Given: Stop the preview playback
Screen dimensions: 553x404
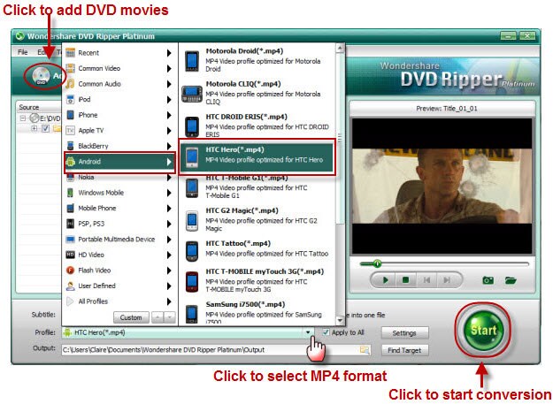Looking at the screenshot, I should click(405, 280).
